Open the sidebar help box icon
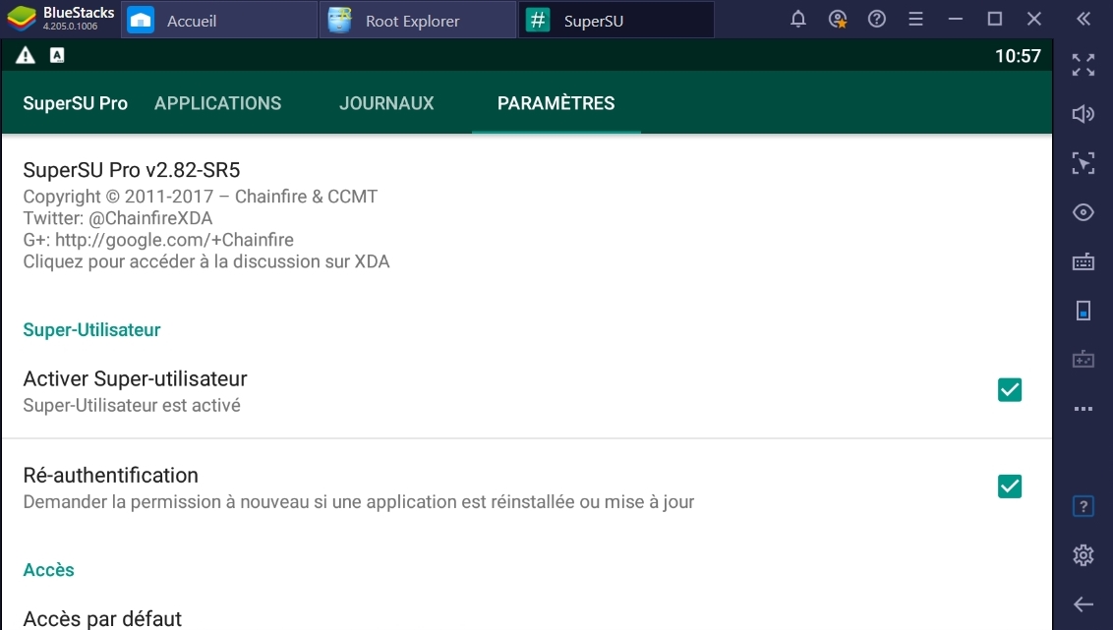Viewport: 1113px width, 630px height. pos(1084,506)
